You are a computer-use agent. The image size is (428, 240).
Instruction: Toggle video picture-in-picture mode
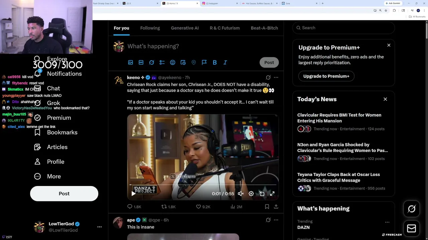(x=262, y=194)
